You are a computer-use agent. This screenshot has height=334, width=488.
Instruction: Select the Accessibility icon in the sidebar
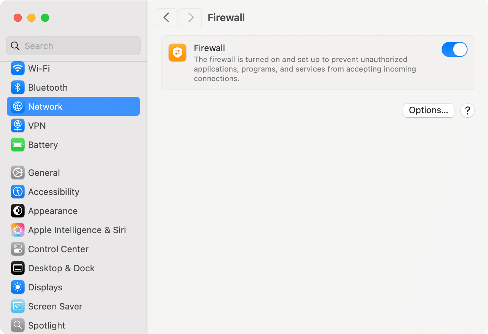point(18,192)
